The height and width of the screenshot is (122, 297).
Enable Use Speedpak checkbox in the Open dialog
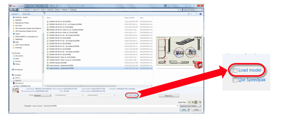click(128, 99)
